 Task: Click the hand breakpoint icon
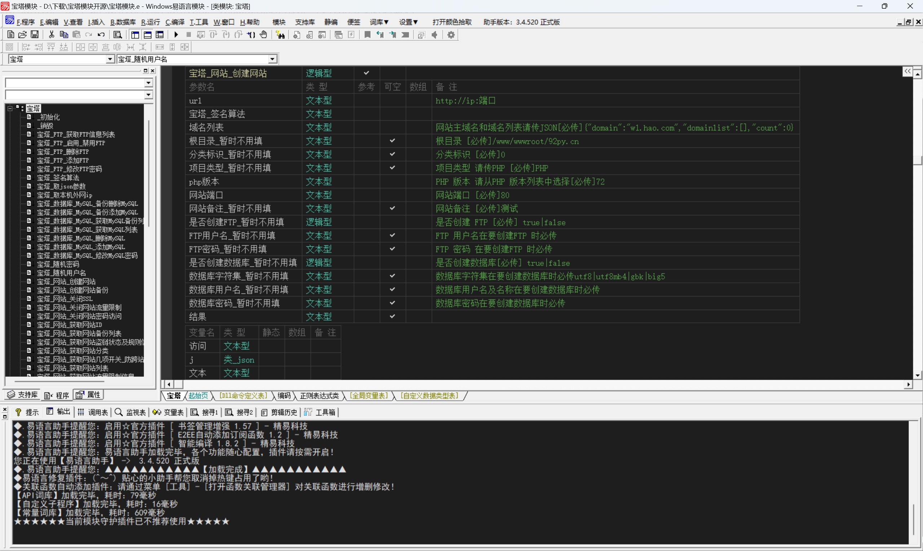tap(264, 35)
